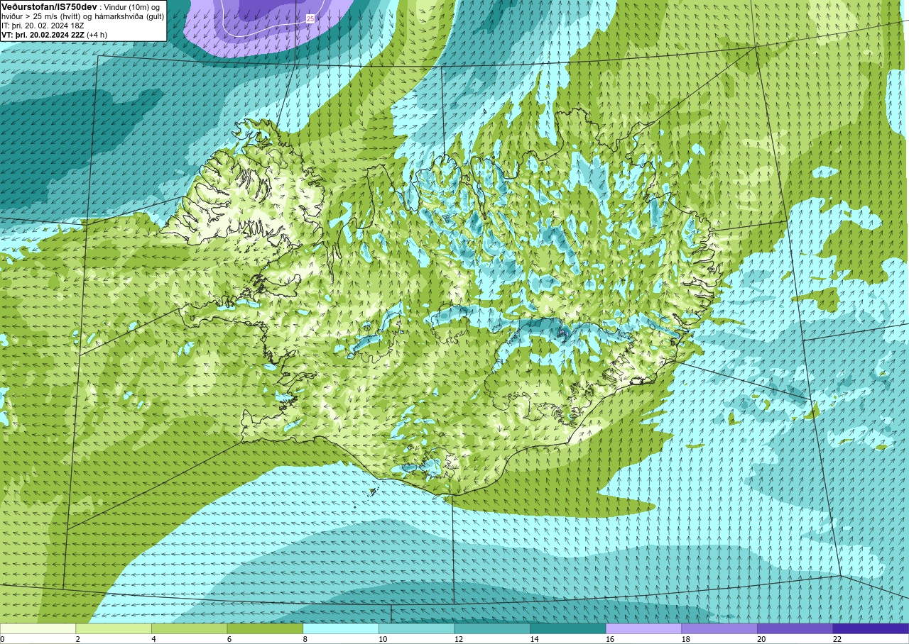Viewport: 909px width, 644px height.
Task: Select the 6–8 m/s olive green legend swatch
Action: [265, 628]
